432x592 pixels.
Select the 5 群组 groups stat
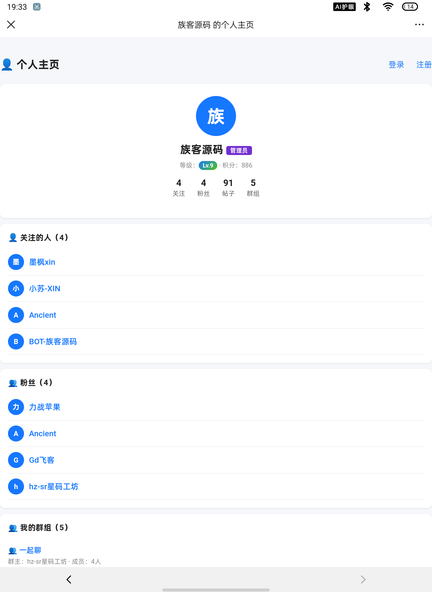pyautogui.click(x=253, y=187)
